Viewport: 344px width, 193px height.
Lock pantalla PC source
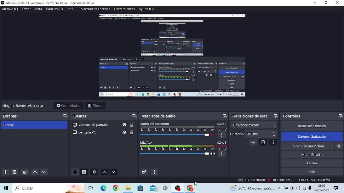click(x=131, y=132)
